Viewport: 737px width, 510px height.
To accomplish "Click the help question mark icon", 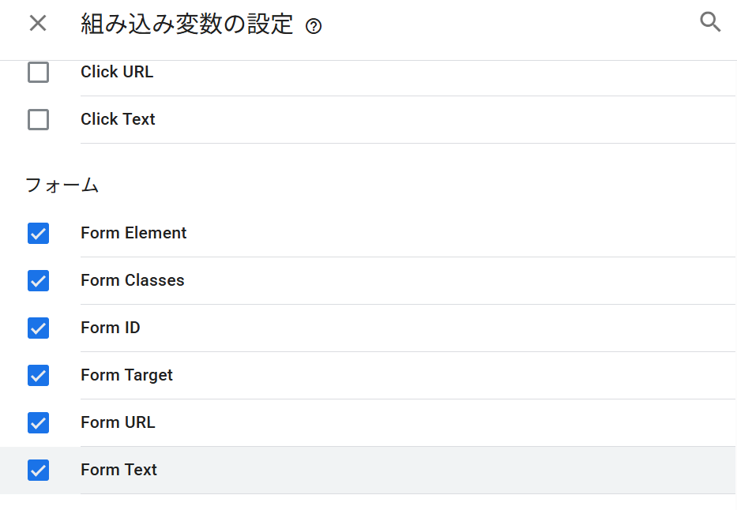I will 314,27.
